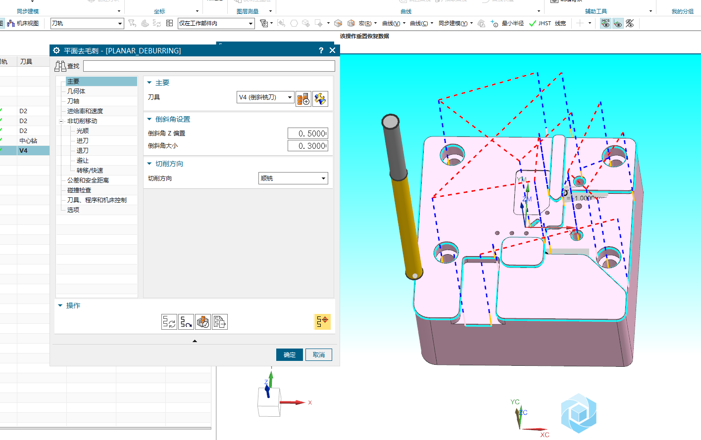The height and width of the screenshot is (440, 701).
Task: Select the V4 row in operation list
Action: coord(25,151)
